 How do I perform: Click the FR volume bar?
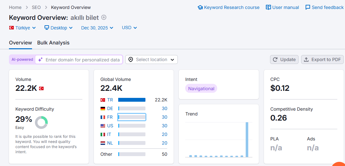coord(132,117)
